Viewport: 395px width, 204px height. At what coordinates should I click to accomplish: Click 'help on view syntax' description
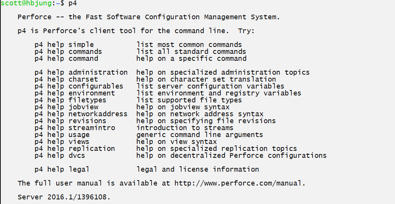[176, 142]
